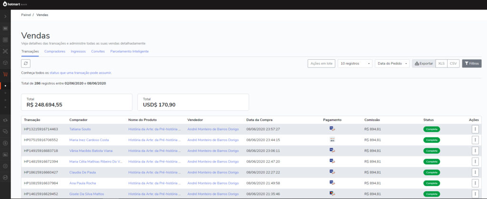Open the recurring arrows icon in sidebar
The image size is (487, 199).
tap(5, 120)
